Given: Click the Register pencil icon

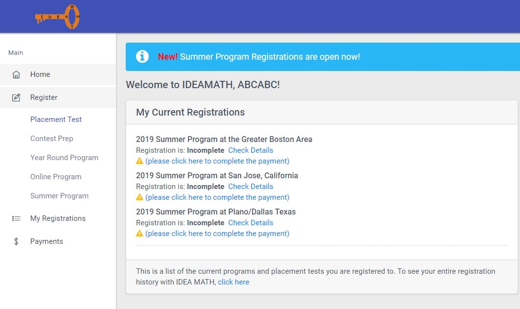Looking at the screenshot, I should coord(17,97).
